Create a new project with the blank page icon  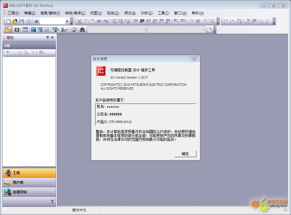9,21
